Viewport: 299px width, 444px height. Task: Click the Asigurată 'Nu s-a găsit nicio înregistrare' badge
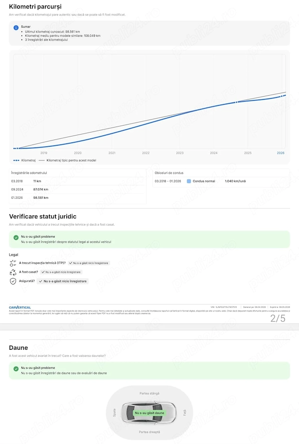[x=63, y=281]
